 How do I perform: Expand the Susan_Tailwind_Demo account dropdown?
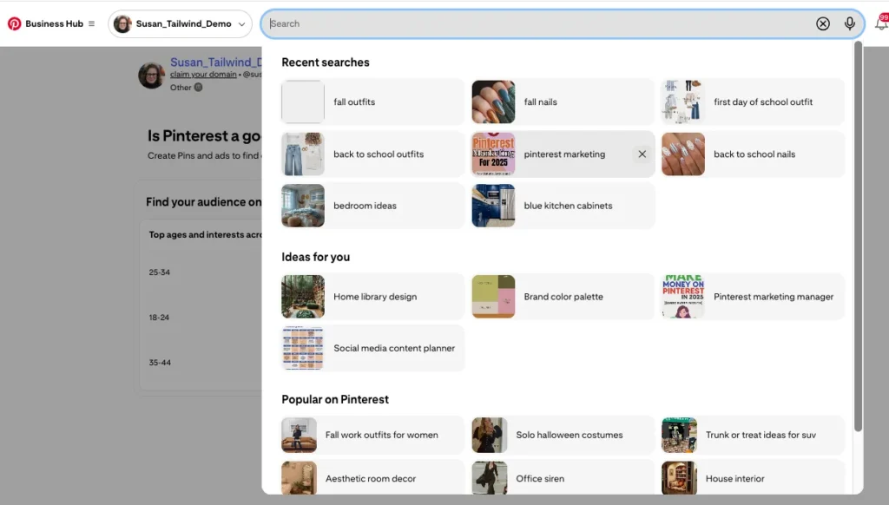click(240, 23)
